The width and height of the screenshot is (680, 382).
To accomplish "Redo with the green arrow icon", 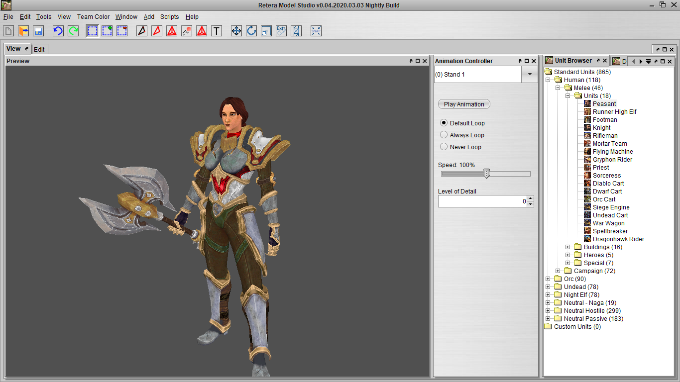I will (x=73, y=31).
